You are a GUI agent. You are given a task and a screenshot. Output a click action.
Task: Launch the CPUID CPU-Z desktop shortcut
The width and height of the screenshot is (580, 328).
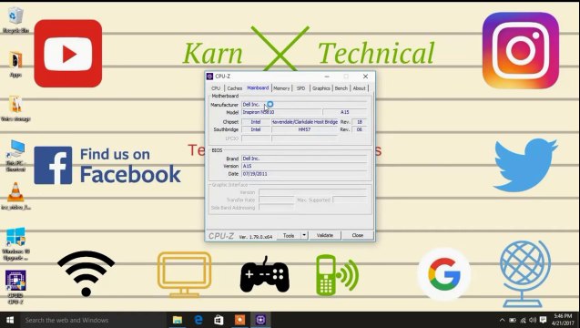coord(15,287)
